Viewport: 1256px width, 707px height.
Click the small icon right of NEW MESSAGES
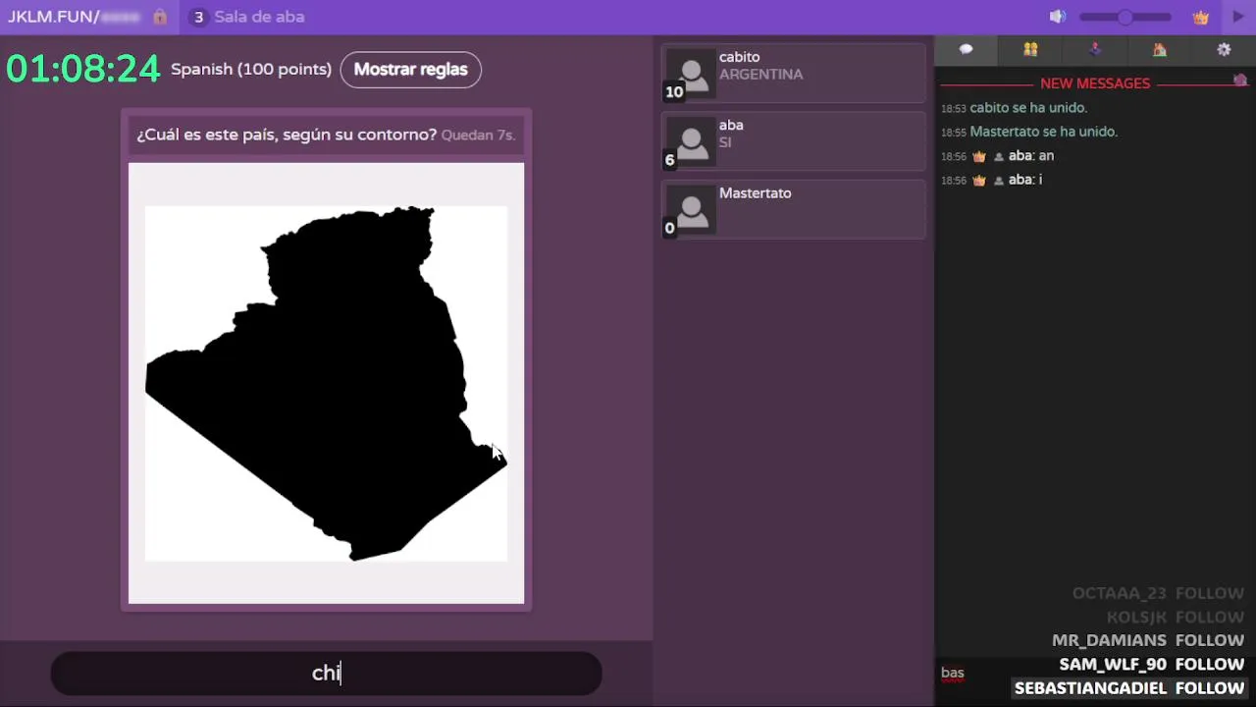coord(1240,80)
